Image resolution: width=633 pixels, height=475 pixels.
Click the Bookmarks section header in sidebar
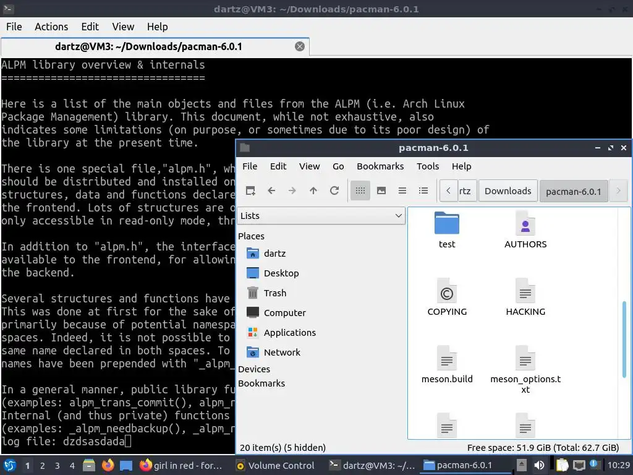click(261, 383)
